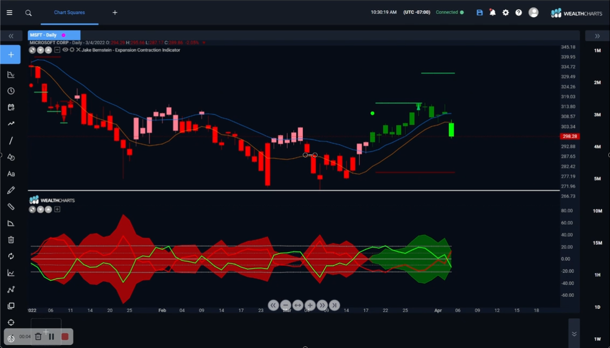The width and height of the screenshot is (610, 348).
Task: Select the MSFT - Daily chart tab
Action: (x=54, y=35)
